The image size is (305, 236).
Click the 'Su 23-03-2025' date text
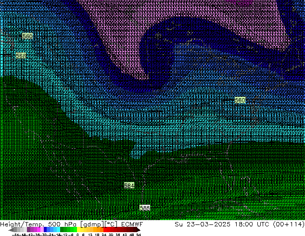pos(203,224)
